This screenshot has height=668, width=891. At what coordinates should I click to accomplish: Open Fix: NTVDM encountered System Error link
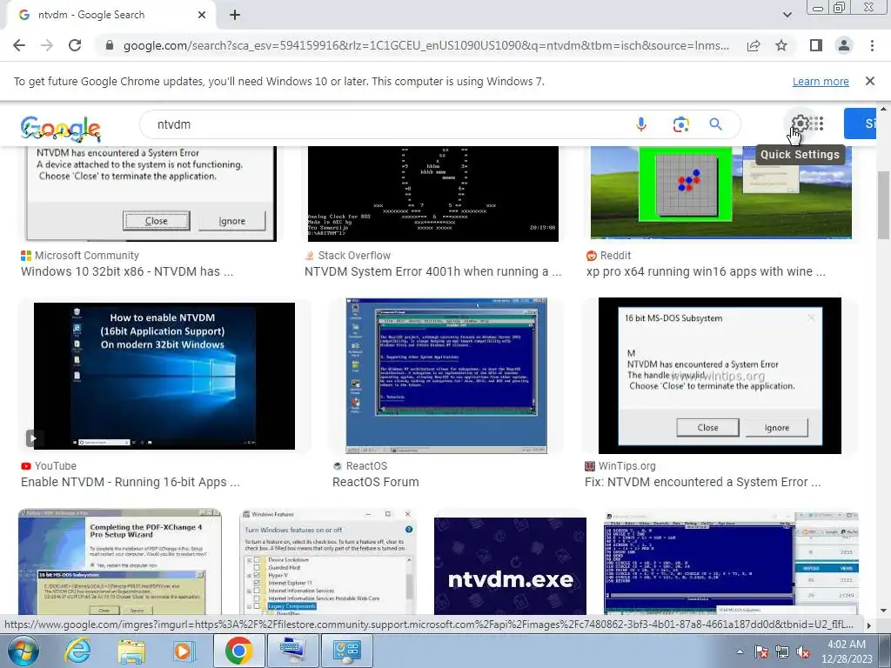(x=703, y=482)
